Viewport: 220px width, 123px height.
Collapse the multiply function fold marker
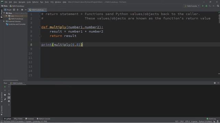pyautogui.click(x=40, y=27)
